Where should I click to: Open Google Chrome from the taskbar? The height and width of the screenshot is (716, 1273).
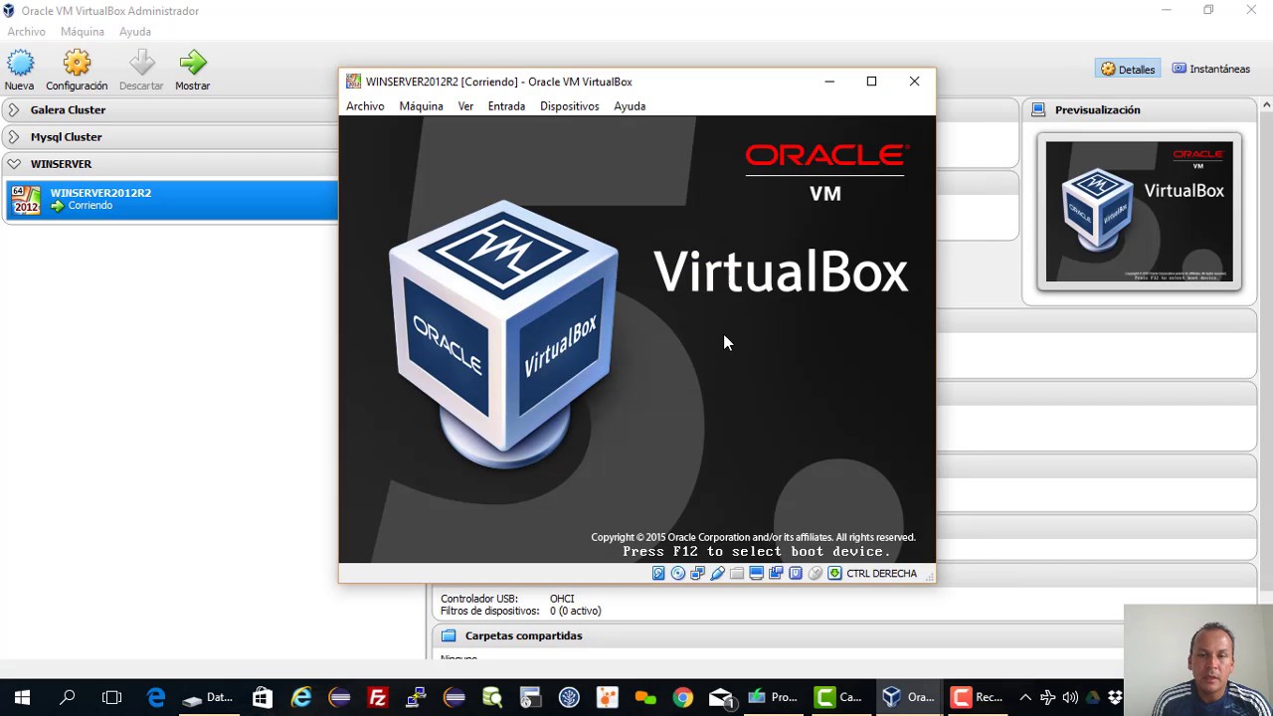[682, 697]
